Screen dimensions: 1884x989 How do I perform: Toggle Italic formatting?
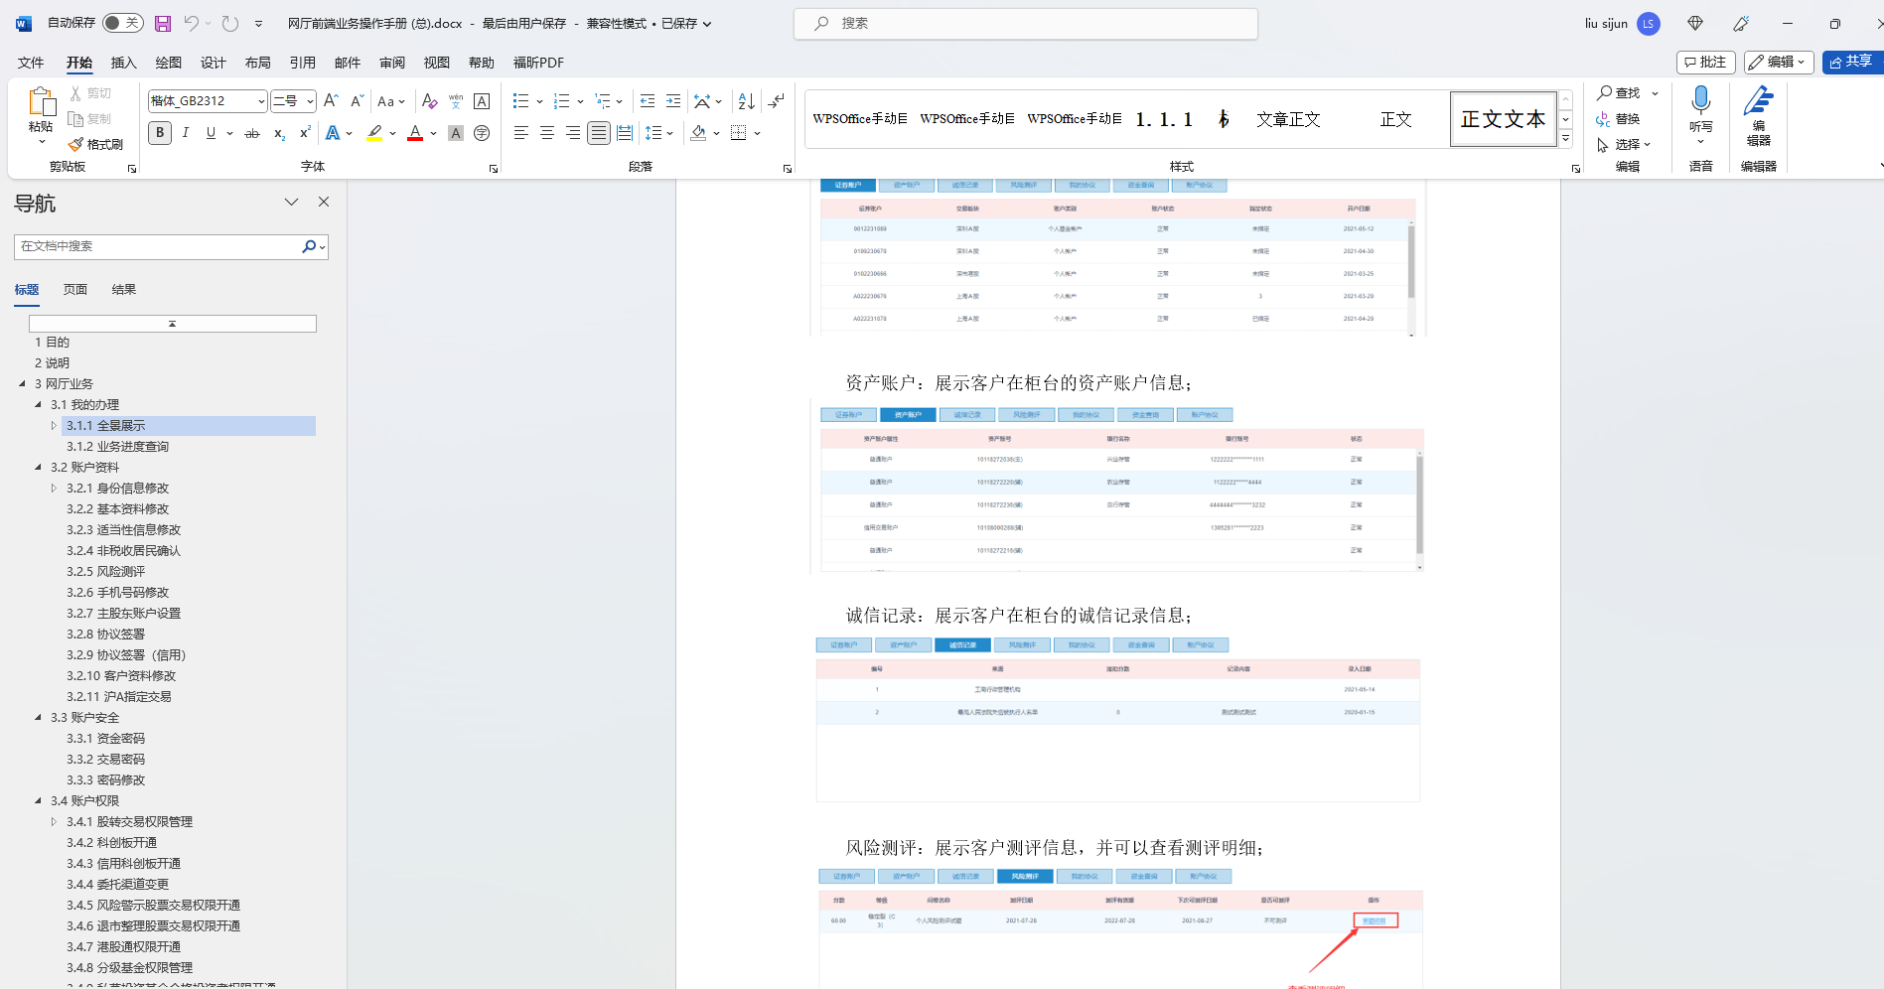click(x=185, y=133)
